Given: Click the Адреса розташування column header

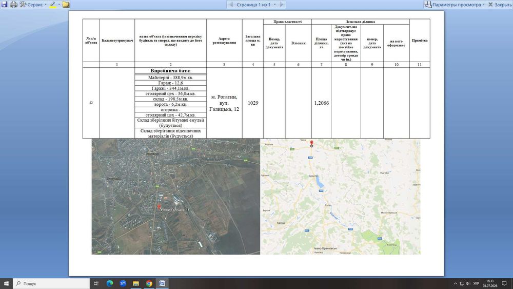Looking at the screenshot, I should coord(224,41).
